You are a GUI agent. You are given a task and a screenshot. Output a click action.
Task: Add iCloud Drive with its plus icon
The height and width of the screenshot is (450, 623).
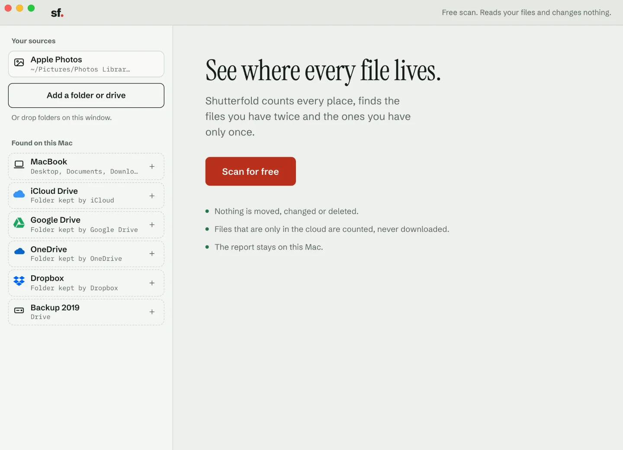click(152, 196)
